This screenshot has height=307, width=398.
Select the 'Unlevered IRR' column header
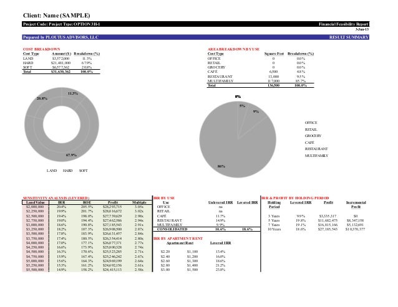221,202
